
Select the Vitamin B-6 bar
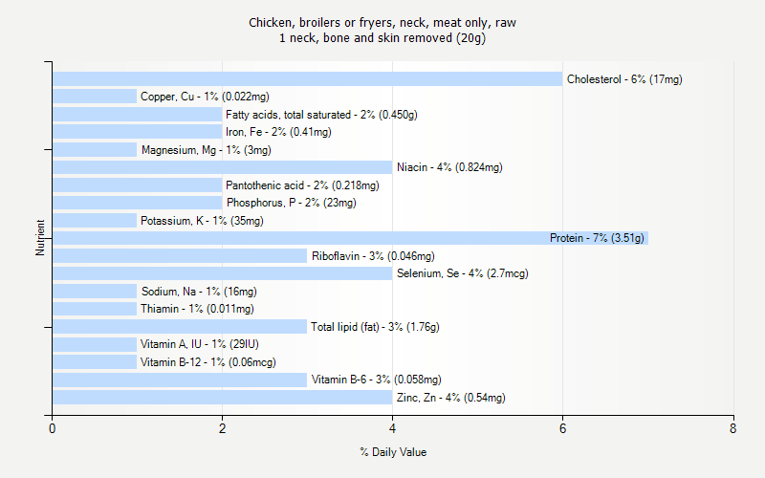[180, 380]
